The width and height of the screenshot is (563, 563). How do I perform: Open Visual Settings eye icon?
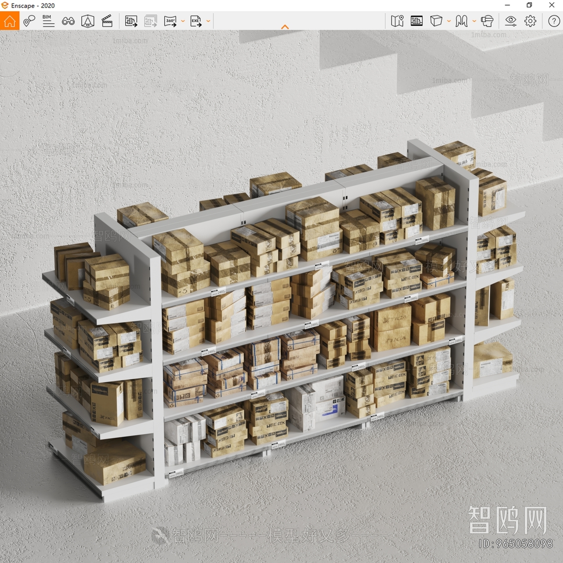[511, 21]
